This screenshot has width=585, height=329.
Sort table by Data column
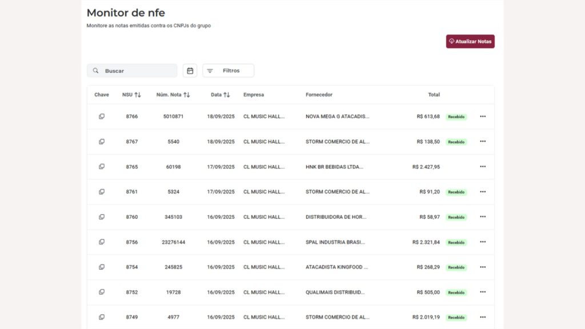tap(220, 95)
